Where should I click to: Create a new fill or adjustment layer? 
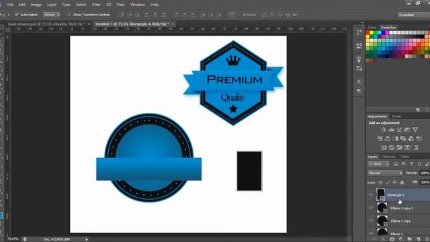pyautogui.click(x=400, y=239)
